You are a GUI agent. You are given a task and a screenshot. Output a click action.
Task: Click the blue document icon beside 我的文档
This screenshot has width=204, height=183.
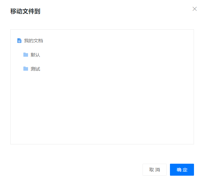[x=19, y=41]
